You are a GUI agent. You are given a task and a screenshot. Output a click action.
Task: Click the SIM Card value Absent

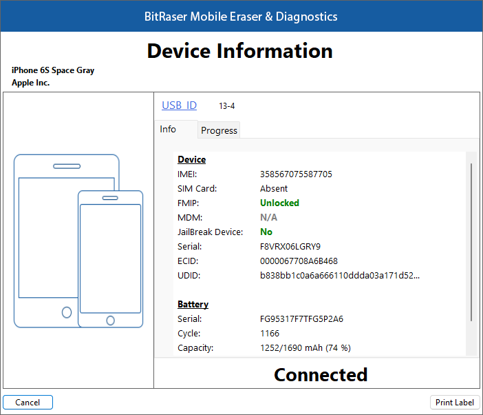pos(274,188)
